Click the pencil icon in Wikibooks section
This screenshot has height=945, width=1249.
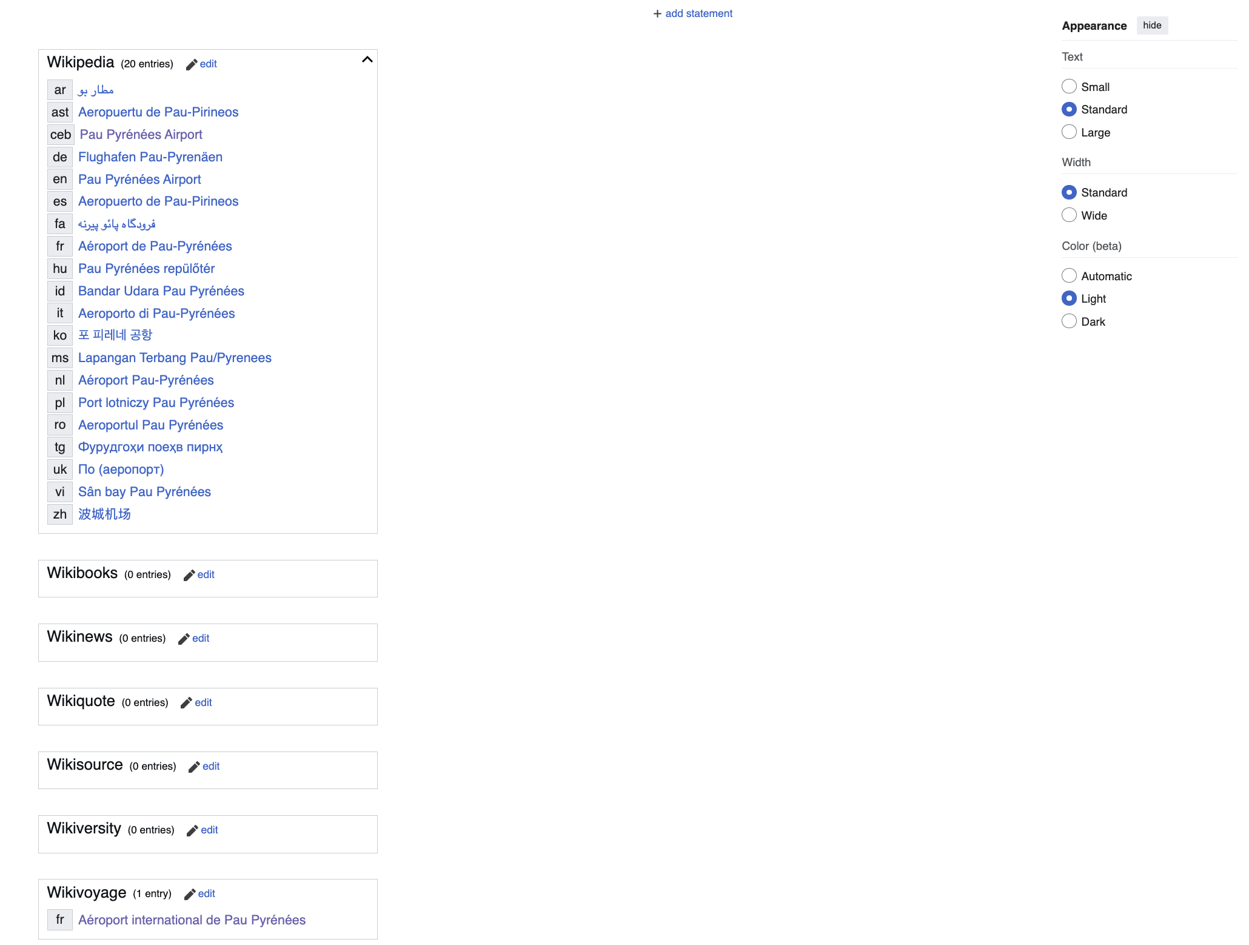coord(189,575)
